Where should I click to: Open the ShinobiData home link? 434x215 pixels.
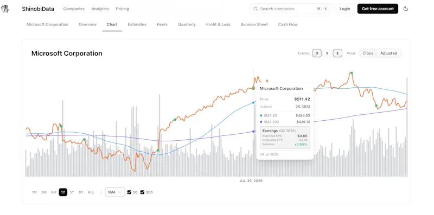tap(38, 9)
